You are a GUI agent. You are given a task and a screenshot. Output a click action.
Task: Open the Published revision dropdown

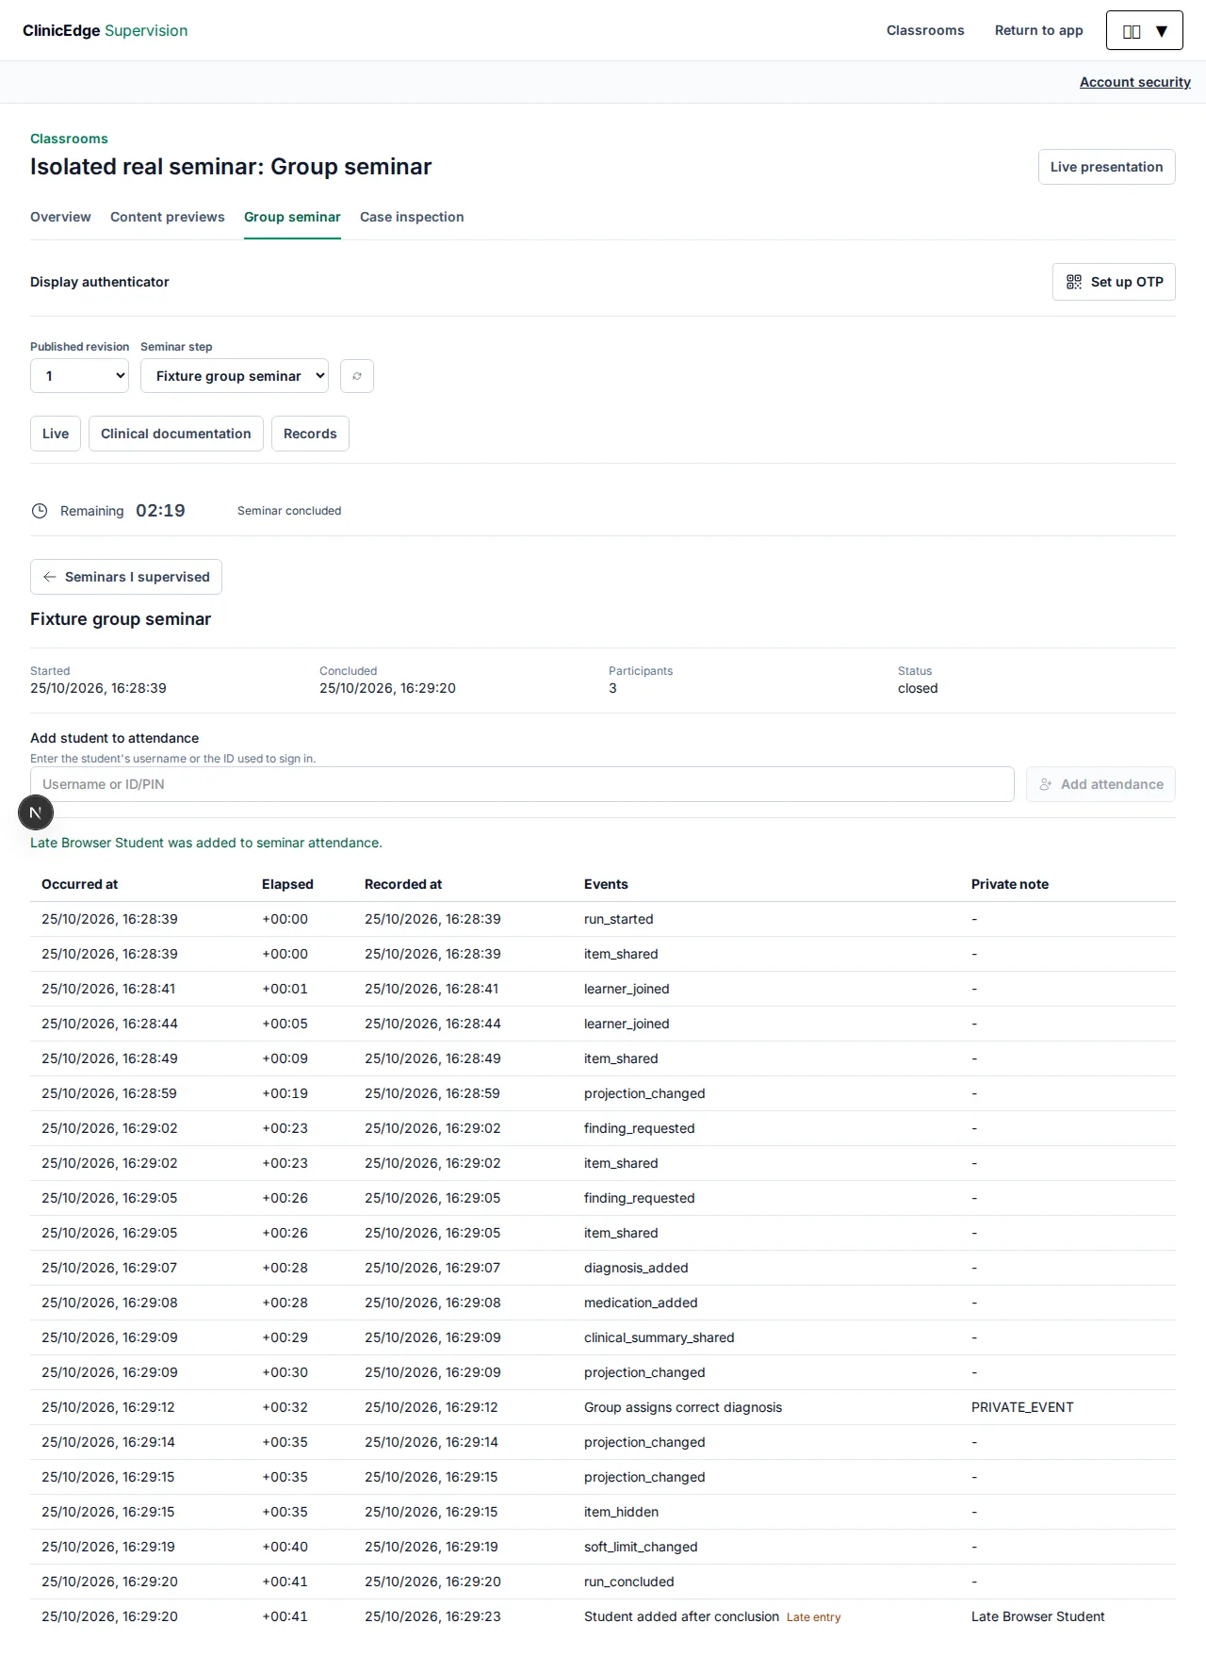point(79,376)
